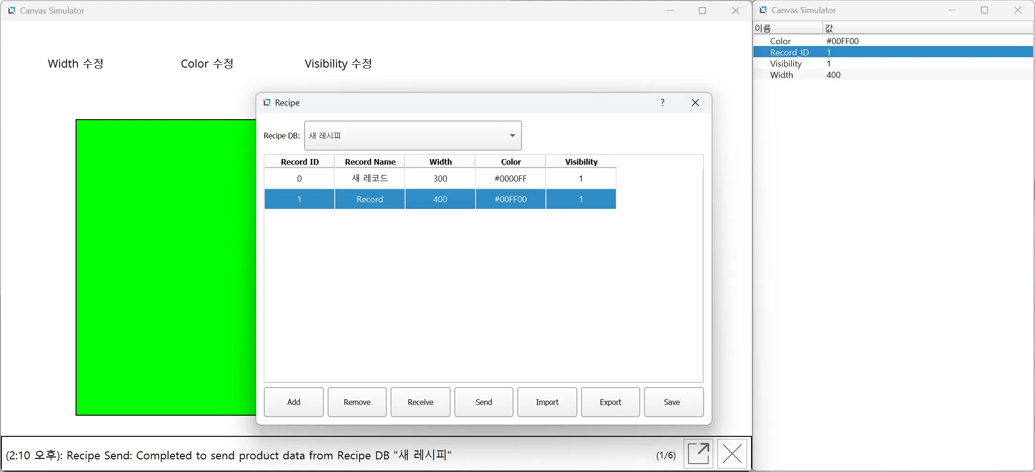Select the record row with ID 0
Screen dimensions: 1035x472
(x=299, y=179)
